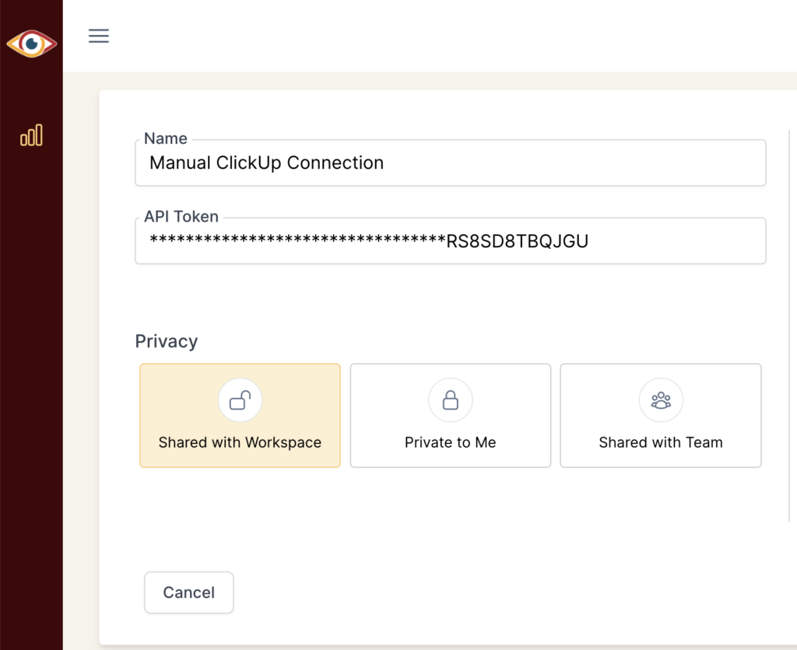The height and width of the screenshot is (650, 797).
Task: Click the visible token ending RS8SD8TBQJGU
Action: (517, 242)
